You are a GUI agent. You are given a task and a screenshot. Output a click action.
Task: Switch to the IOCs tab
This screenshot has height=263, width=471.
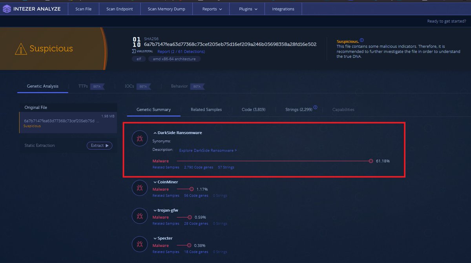pos(138,86)
